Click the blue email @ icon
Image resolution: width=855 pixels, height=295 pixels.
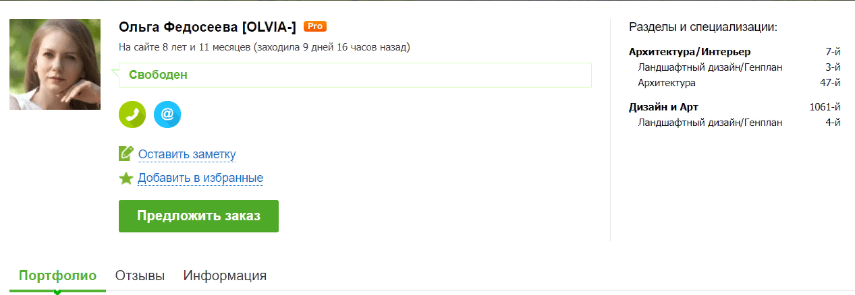[x=167, y=114]
